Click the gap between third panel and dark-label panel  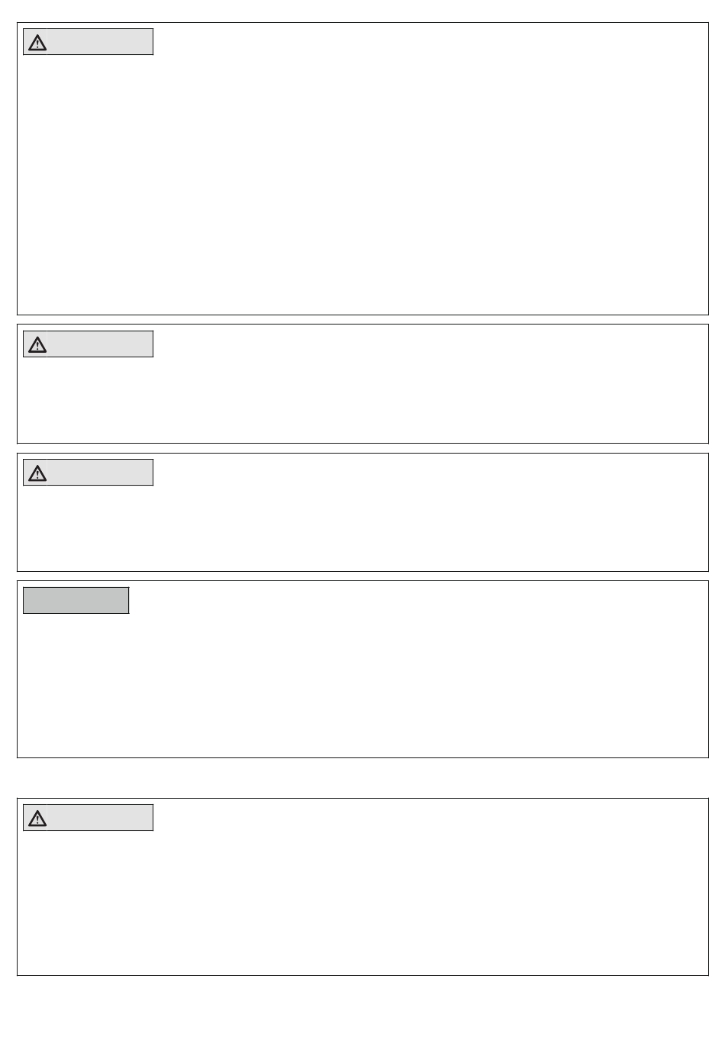[x=362, y=576]
